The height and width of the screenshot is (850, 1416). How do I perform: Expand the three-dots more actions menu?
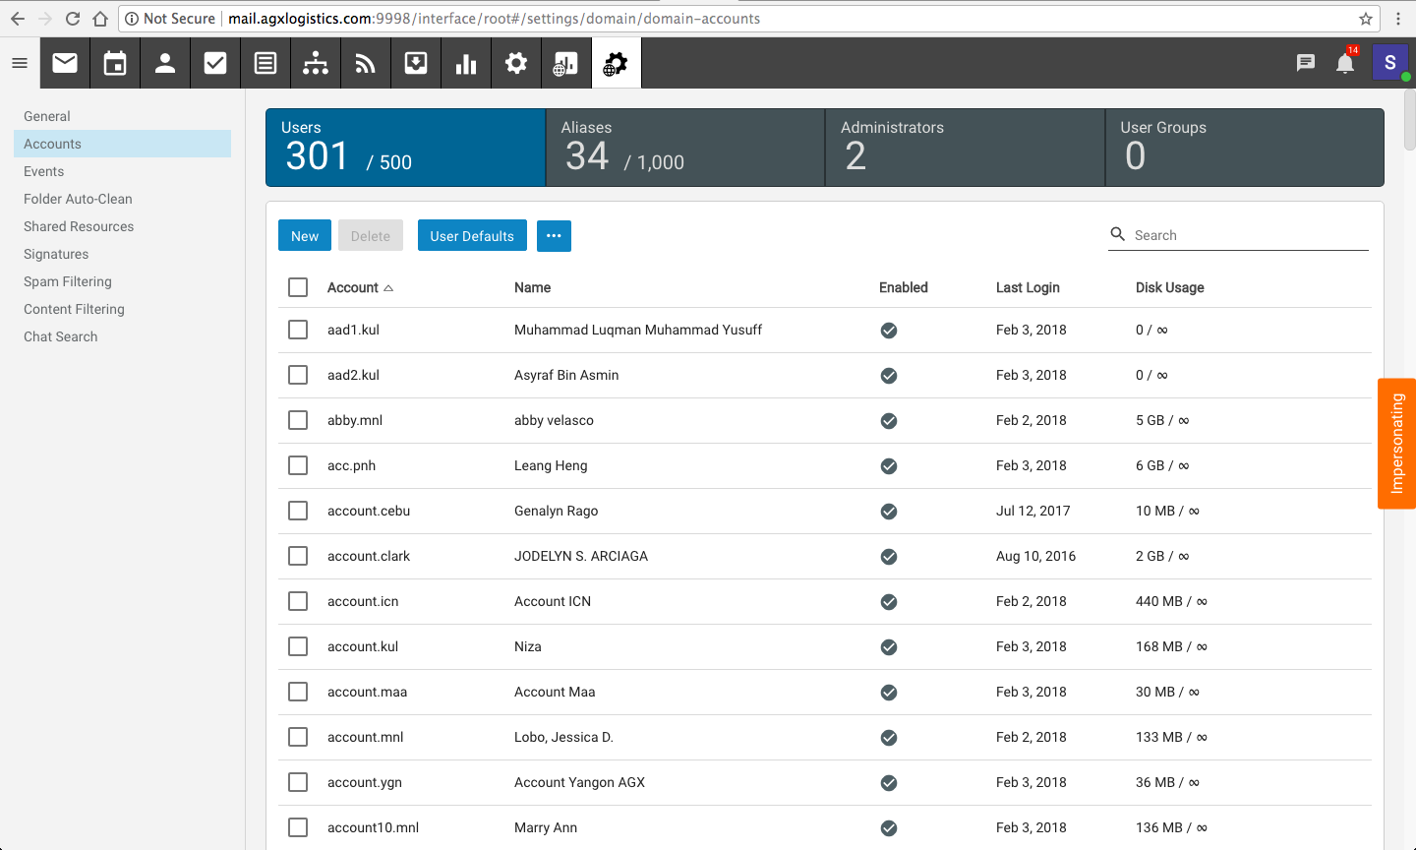[x=554, y=236]
